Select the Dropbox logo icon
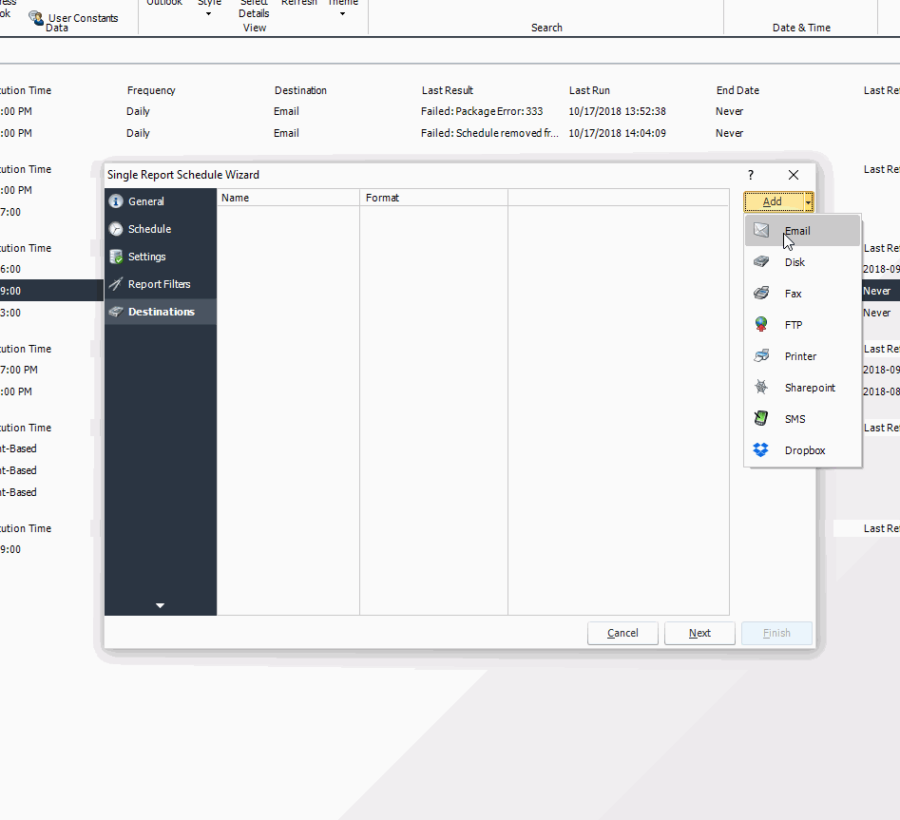This screenshot has width=900, height=820. point(761,450)
